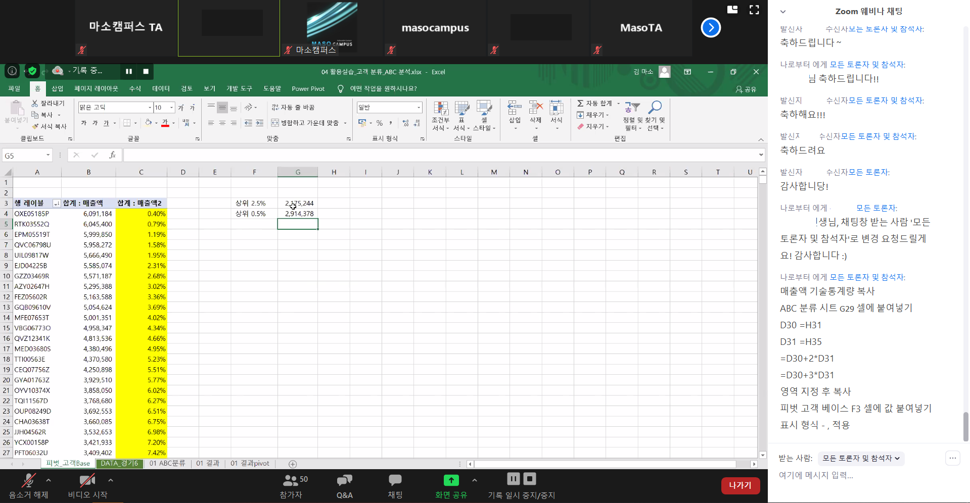970x503 pixels.
Task: Click the Conditional Formatting icon
Action: click(440, 110)
